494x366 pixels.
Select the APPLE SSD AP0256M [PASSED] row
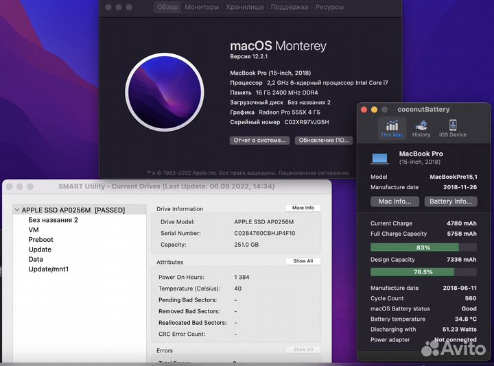(80, 210)
